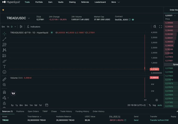
Task: Set chart range to 5y
Action: 12,105
